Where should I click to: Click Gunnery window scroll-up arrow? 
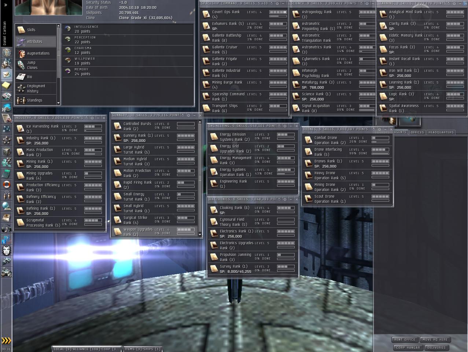click(200, 122)
